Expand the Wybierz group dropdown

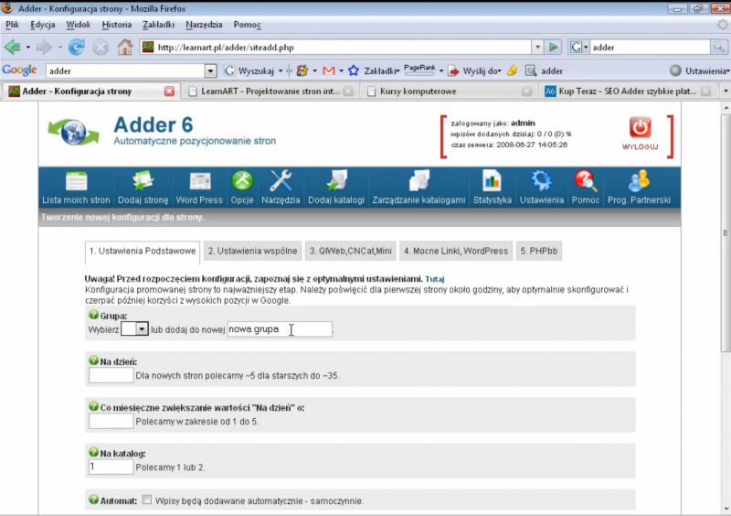pyautogui.click(x=142, y=328)
